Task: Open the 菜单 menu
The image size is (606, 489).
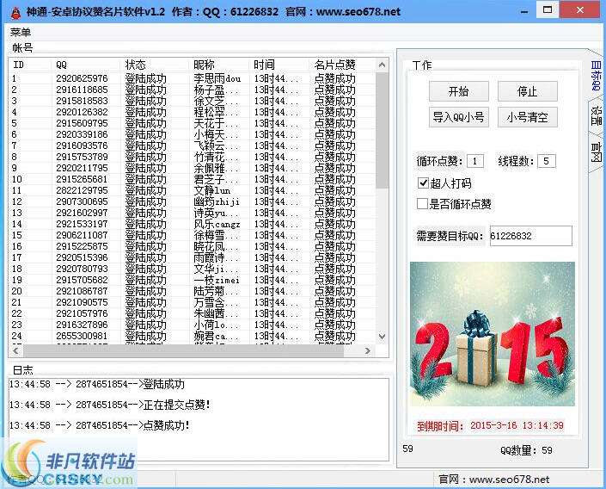Action: 20,33
